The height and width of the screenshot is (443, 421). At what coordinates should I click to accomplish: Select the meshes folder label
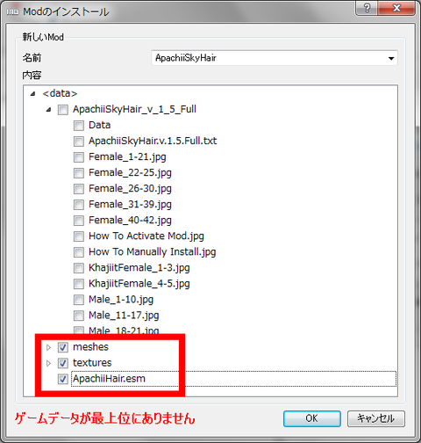click(90, 347)
